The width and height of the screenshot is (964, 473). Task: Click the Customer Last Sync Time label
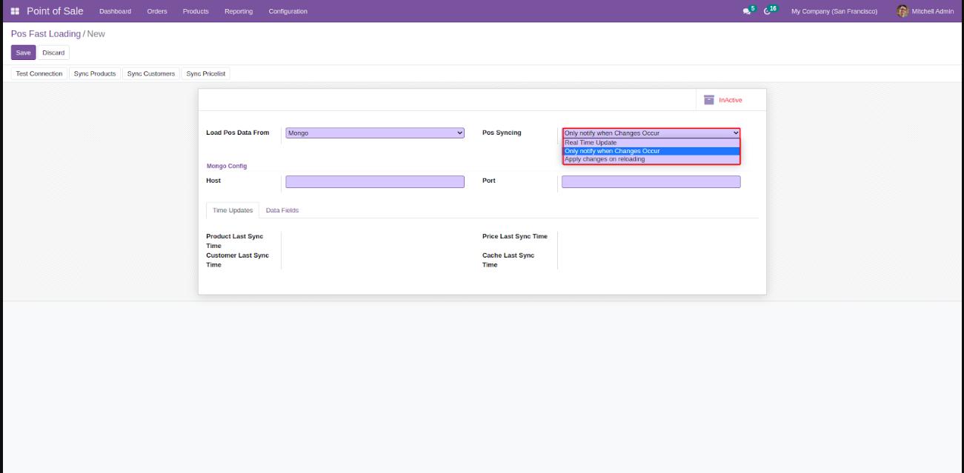(238, 260)
